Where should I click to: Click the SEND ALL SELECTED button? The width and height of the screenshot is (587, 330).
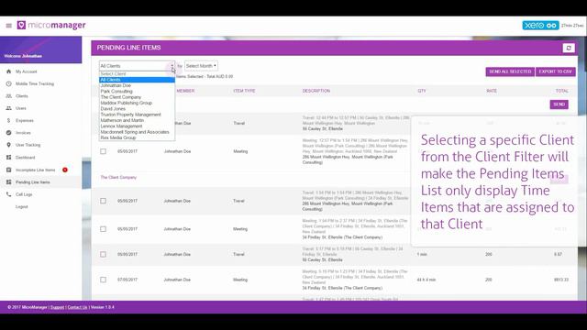pos(510,71)
